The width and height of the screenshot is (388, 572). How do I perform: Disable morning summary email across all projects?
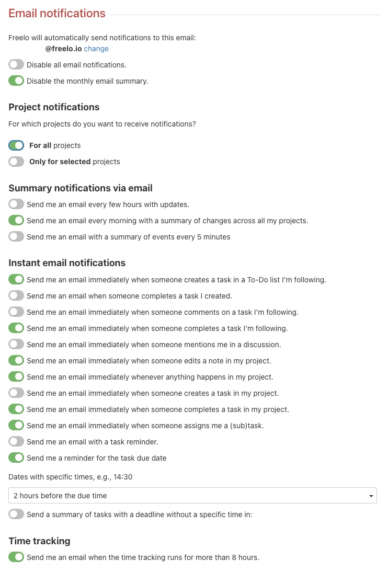click(x=16, y=220)
